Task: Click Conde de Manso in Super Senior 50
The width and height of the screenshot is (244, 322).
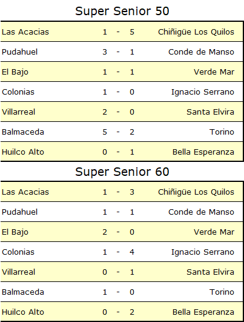Action: point(201,52)
